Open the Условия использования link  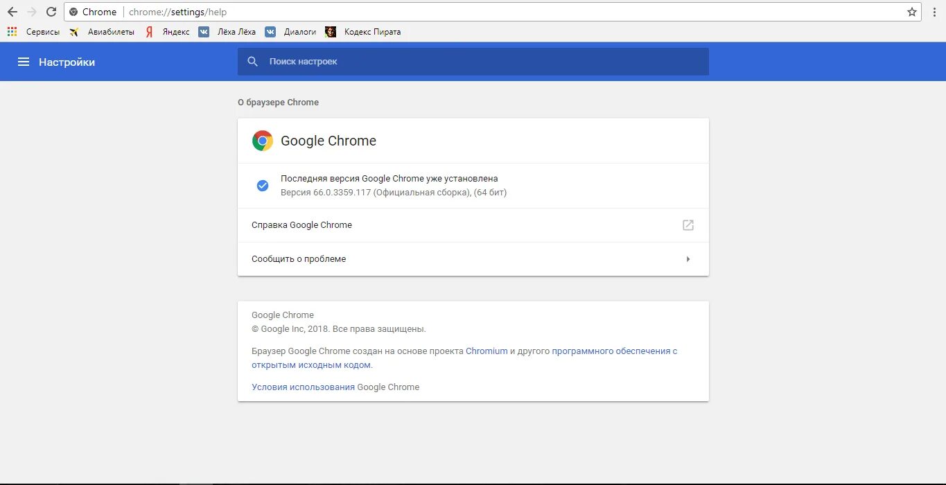click(x=303, y=387)
